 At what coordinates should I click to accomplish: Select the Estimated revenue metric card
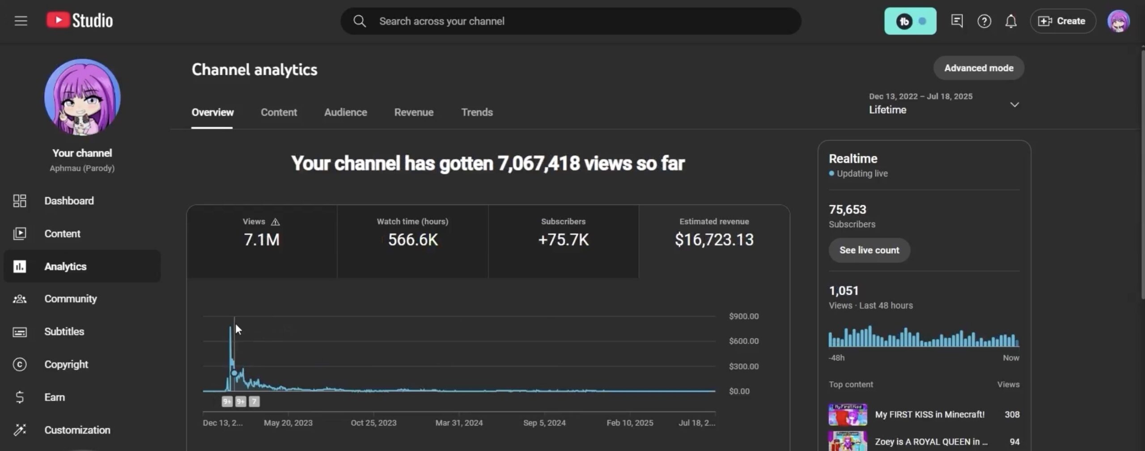click(714, 241)
